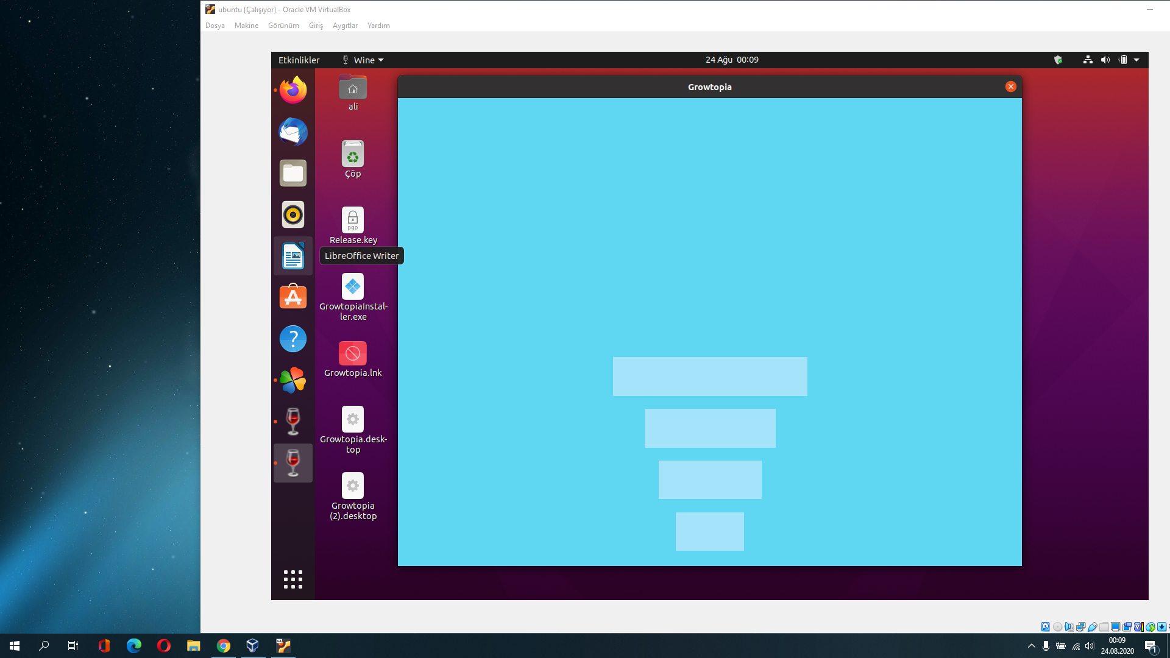
Task: Click Etkinlikler activities button
Action: 299,60
